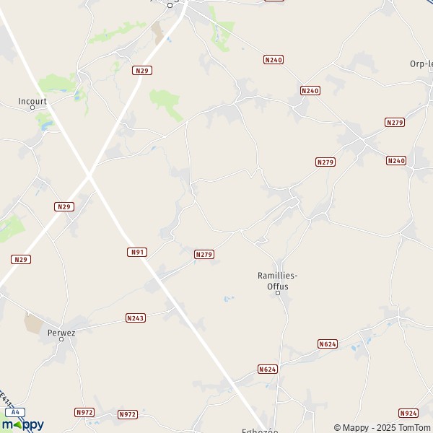Click the Mappy TomTom copyright text

(x=383, y=428)
